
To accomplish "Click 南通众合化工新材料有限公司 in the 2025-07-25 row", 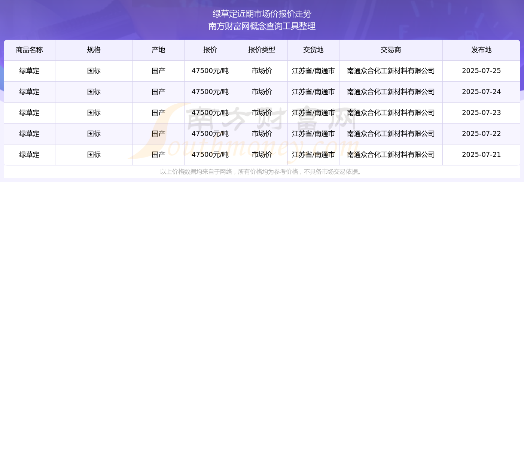I will [x=391, y=71].
